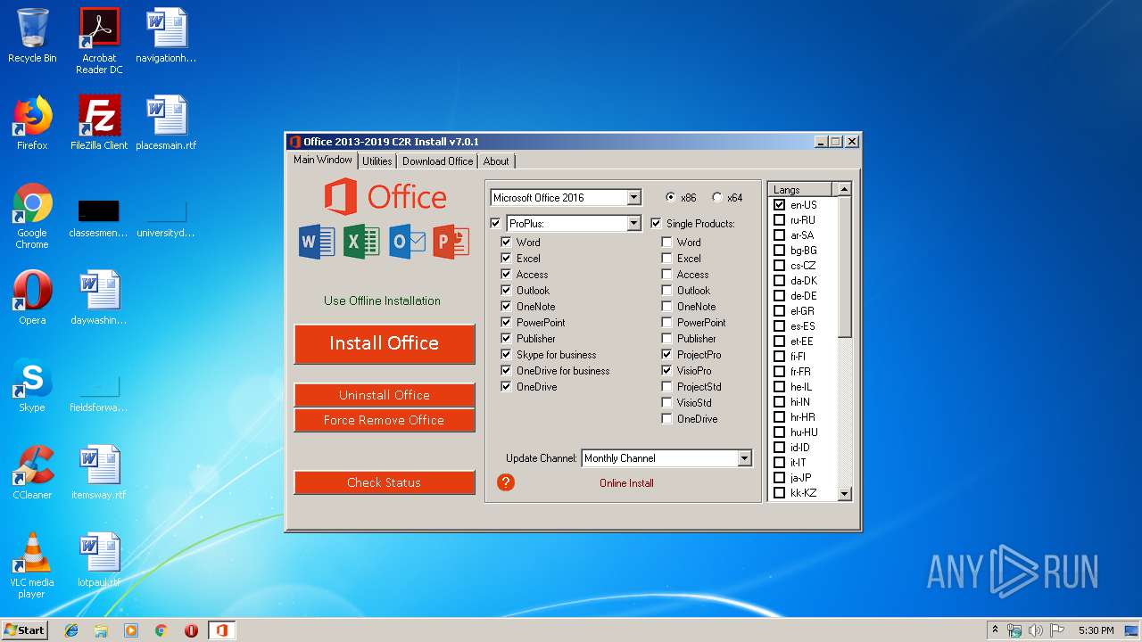
Task: Select x86 architecture radio button
Action: (x=671, y=197)
